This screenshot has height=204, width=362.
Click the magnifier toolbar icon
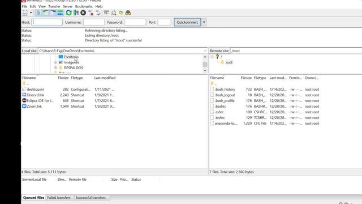(x=114, y=13)
